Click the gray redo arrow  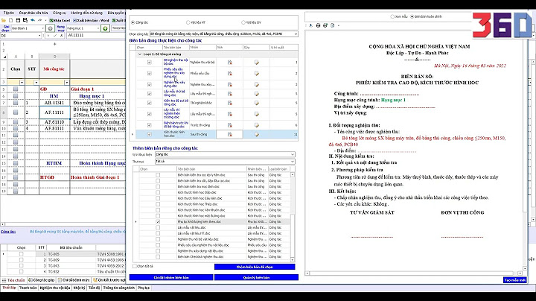point(40,20)
